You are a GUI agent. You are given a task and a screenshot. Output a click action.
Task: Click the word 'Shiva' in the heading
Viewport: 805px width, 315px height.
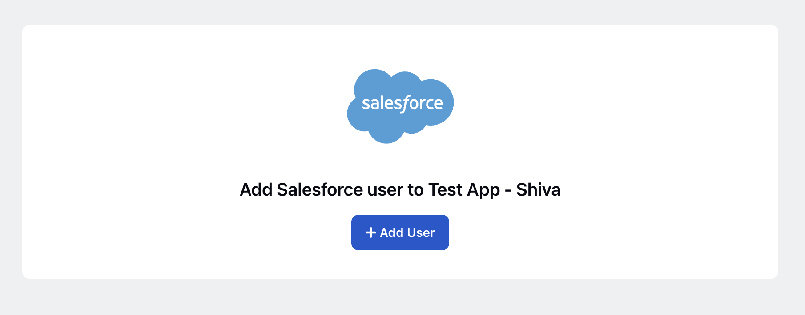click(538, 190)
